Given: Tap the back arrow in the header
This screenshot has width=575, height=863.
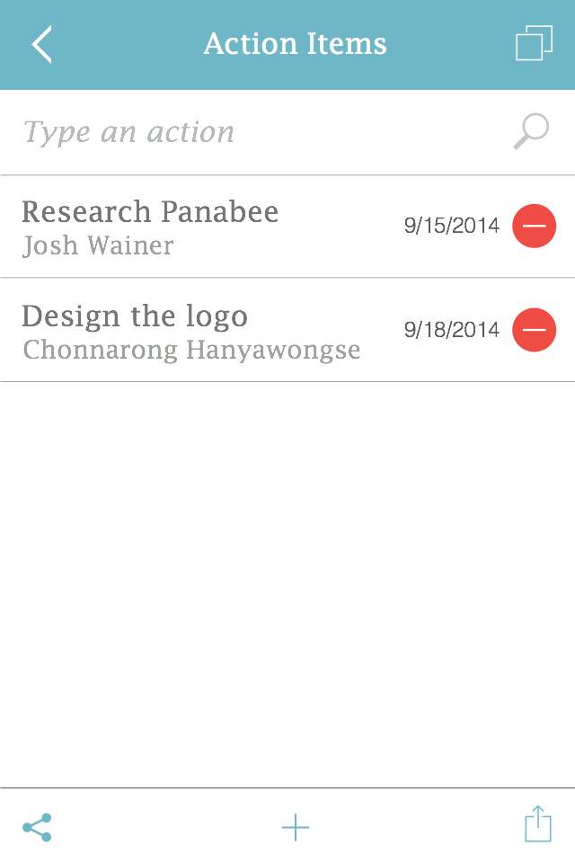Looking at the screenshot, I should click(42, 44).
